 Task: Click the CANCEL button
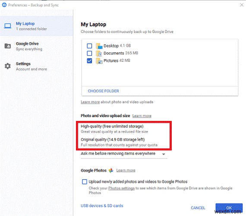point(198,208)
